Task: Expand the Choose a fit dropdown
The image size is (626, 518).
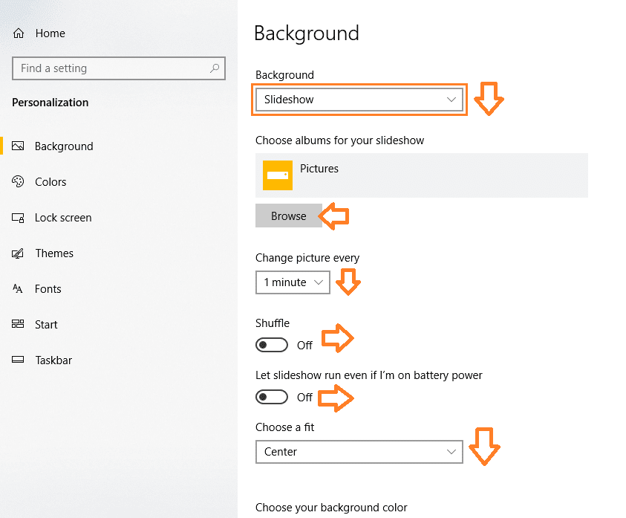Action: coord(359,452)
